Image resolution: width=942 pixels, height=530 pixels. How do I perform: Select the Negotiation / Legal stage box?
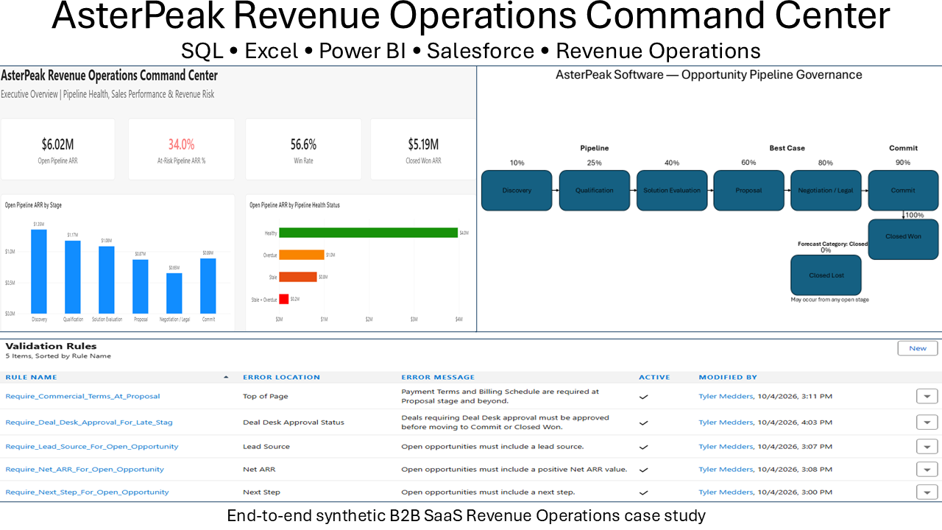[x=826, y=191]
